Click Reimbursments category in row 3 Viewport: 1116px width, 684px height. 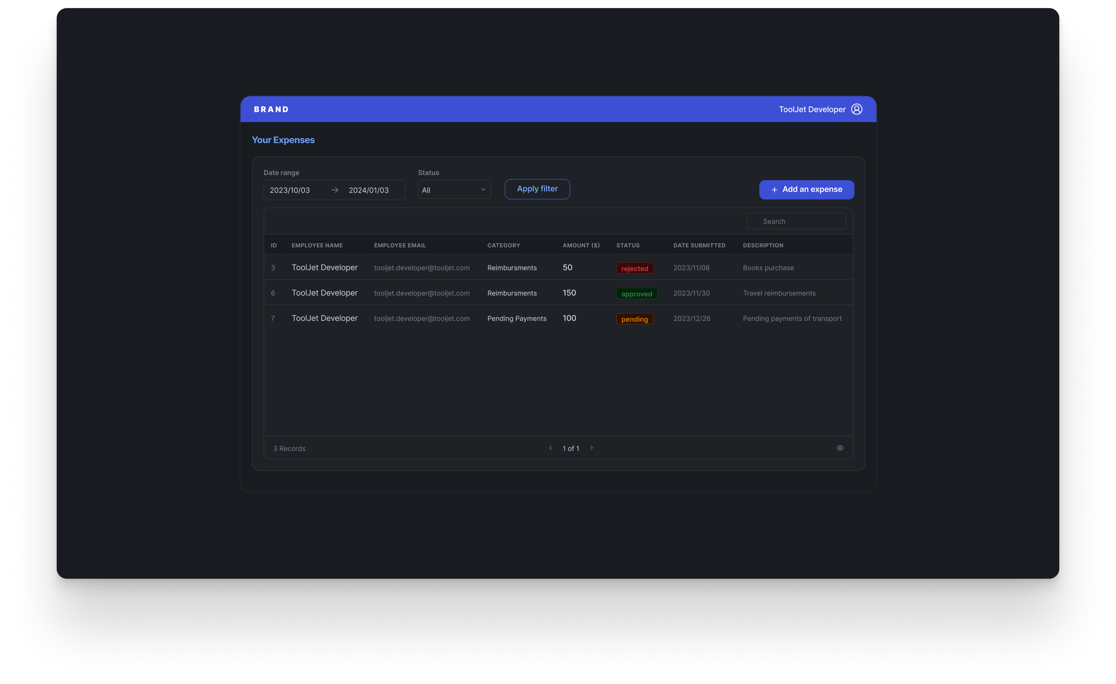tap(512, 268)
